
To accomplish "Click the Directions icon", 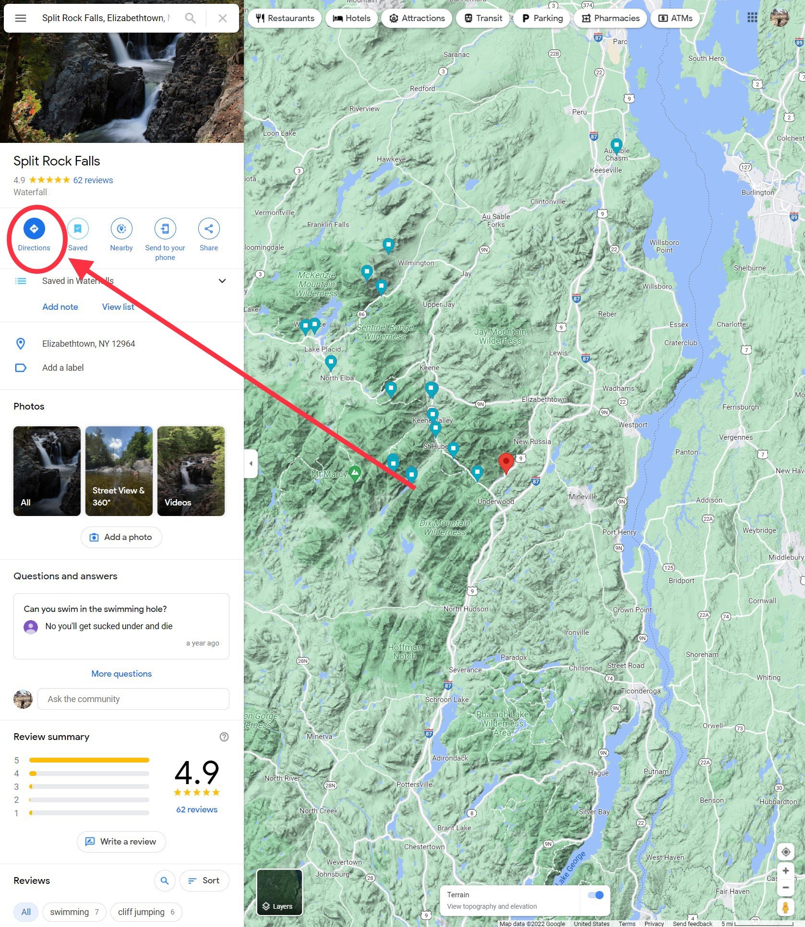I will click(x=34, y=229).
